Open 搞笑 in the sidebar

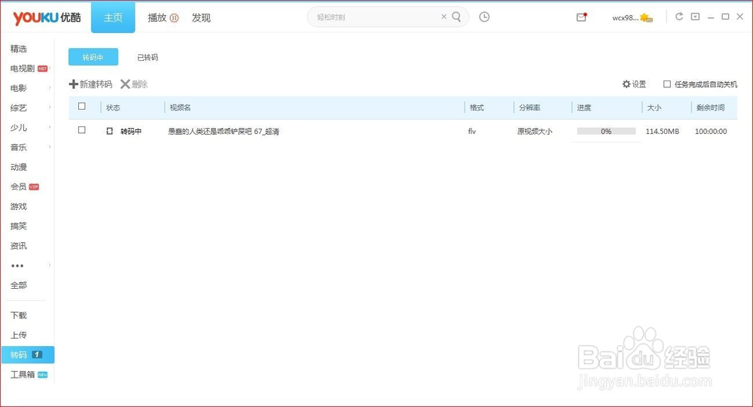click(x=19, y=226)
